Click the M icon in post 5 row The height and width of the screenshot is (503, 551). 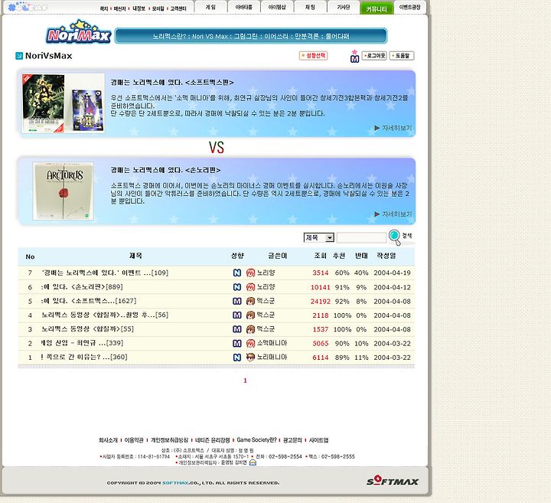point(237,301)
